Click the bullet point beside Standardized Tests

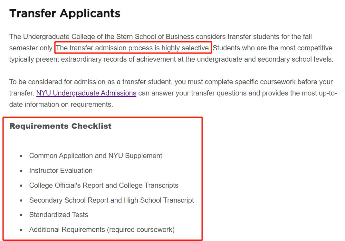(21, 215)
